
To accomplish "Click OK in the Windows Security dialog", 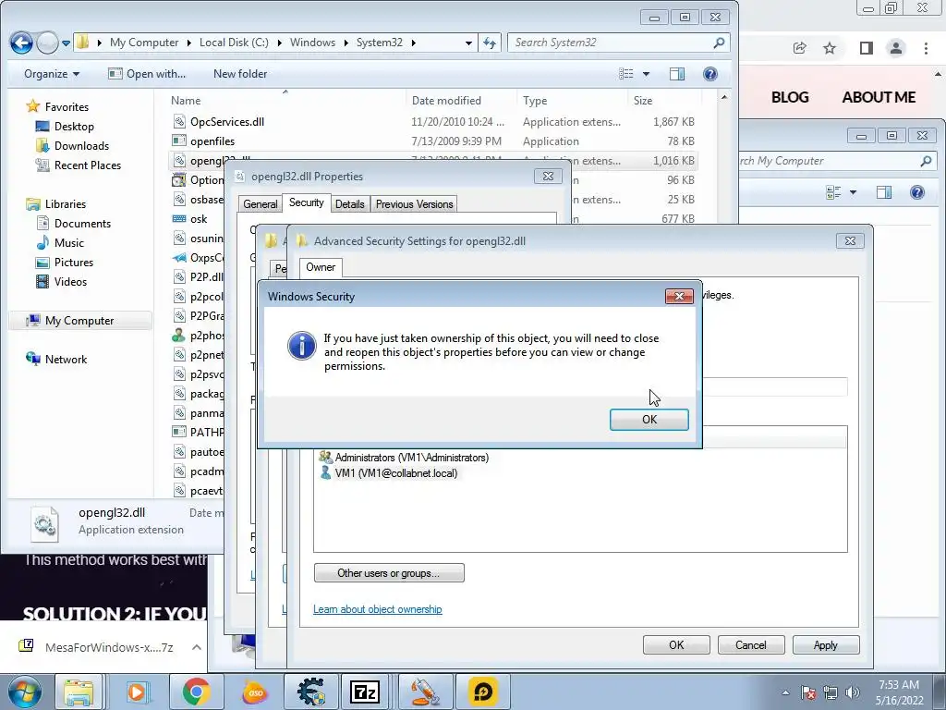I will pyautogui.click(x=649, y=420).
